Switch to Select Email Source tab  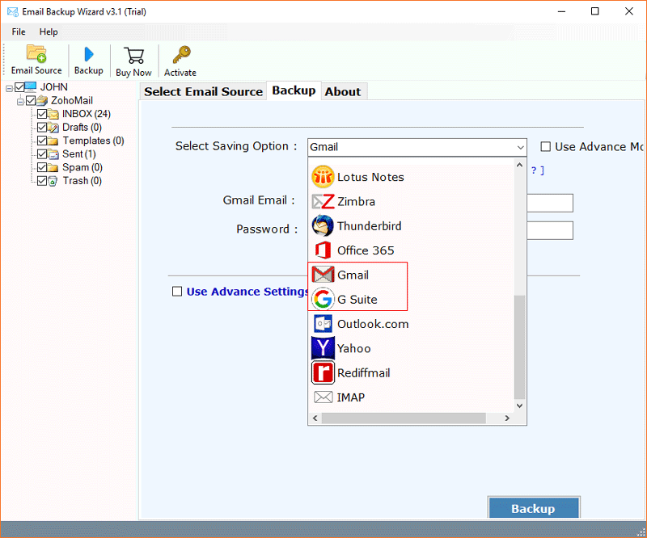point(204,91)
